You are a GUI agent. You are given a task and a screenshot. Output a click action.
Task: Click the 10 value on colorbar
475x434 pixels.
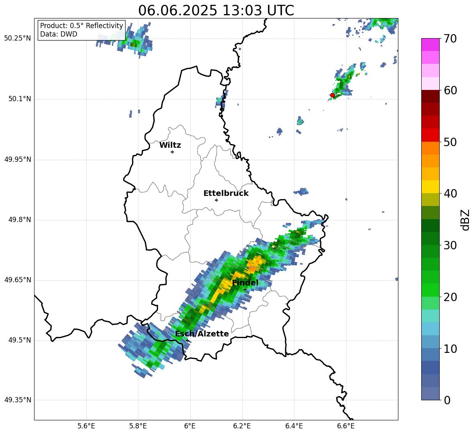click(x=450, y=348)
